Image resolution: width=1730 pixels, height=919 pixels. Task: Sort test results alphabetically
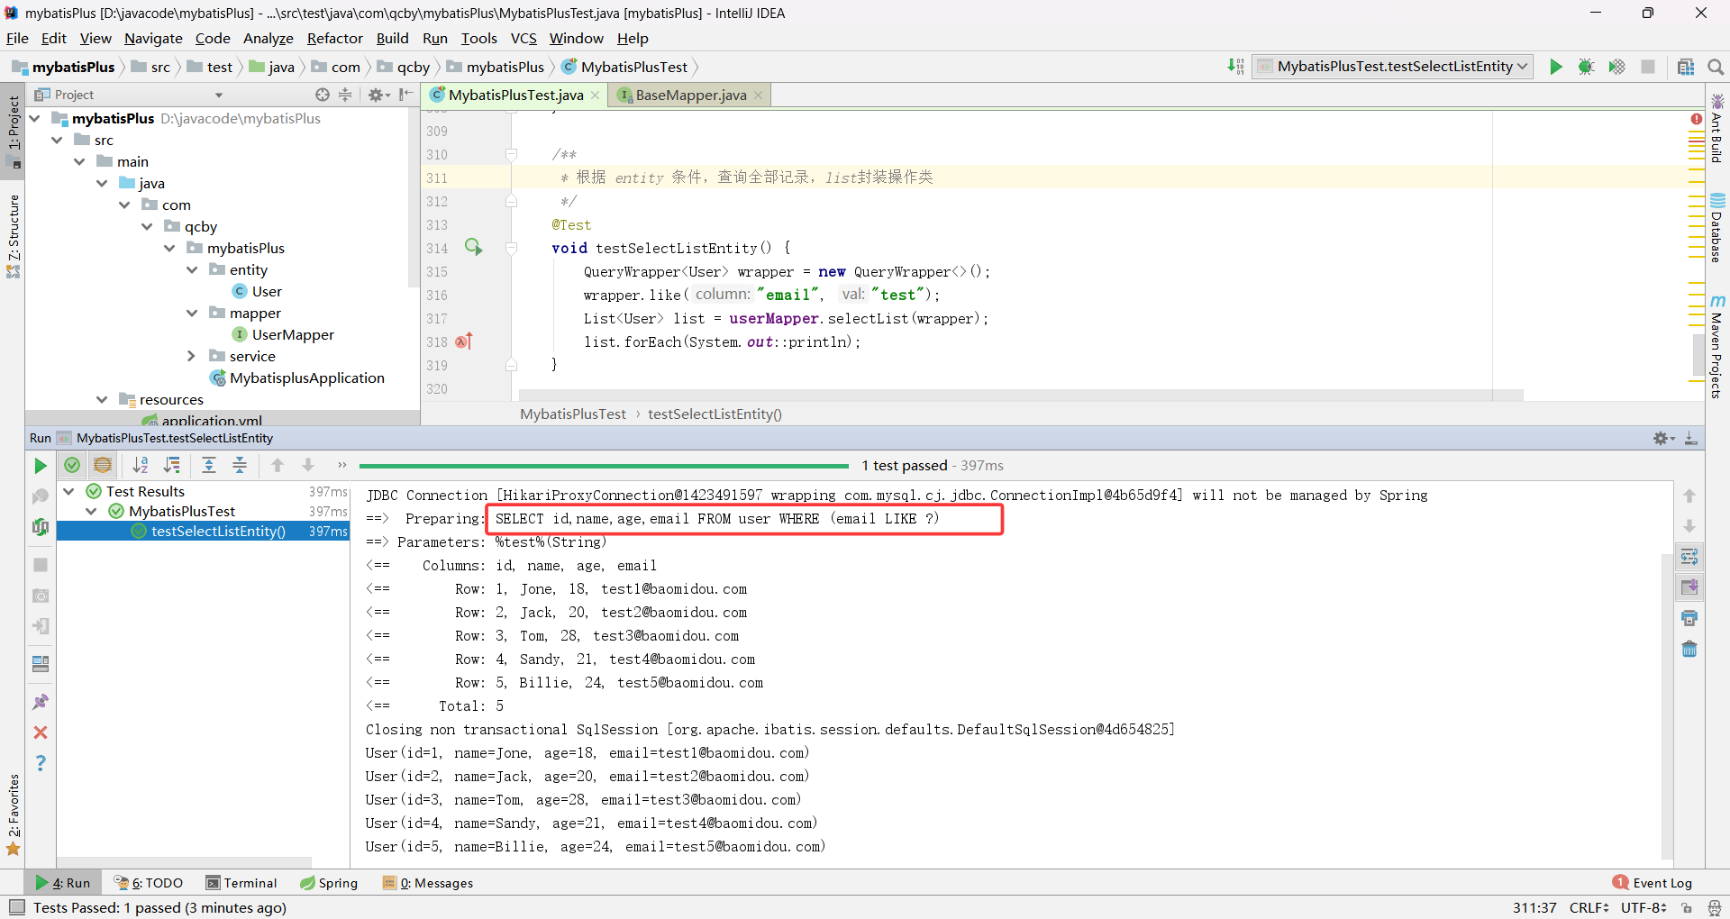[x=141, y=465]
